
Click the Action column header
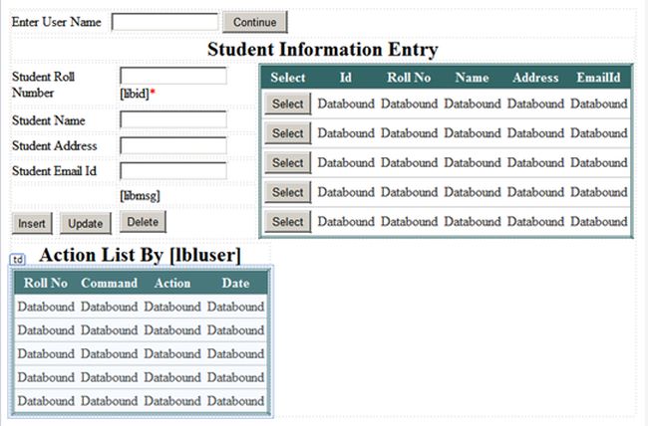[x=172, y=283]
